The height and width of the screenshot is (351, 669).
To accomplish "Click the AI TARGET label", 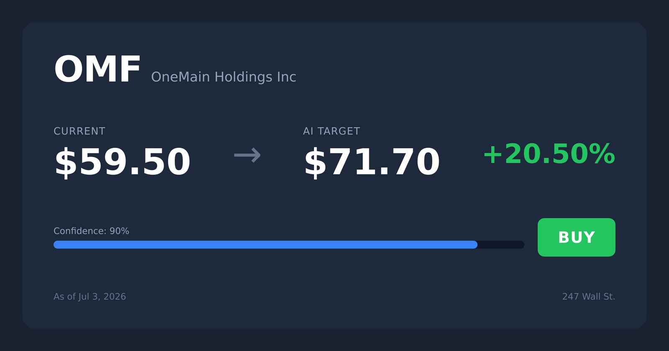I will (x=332, y=131).
